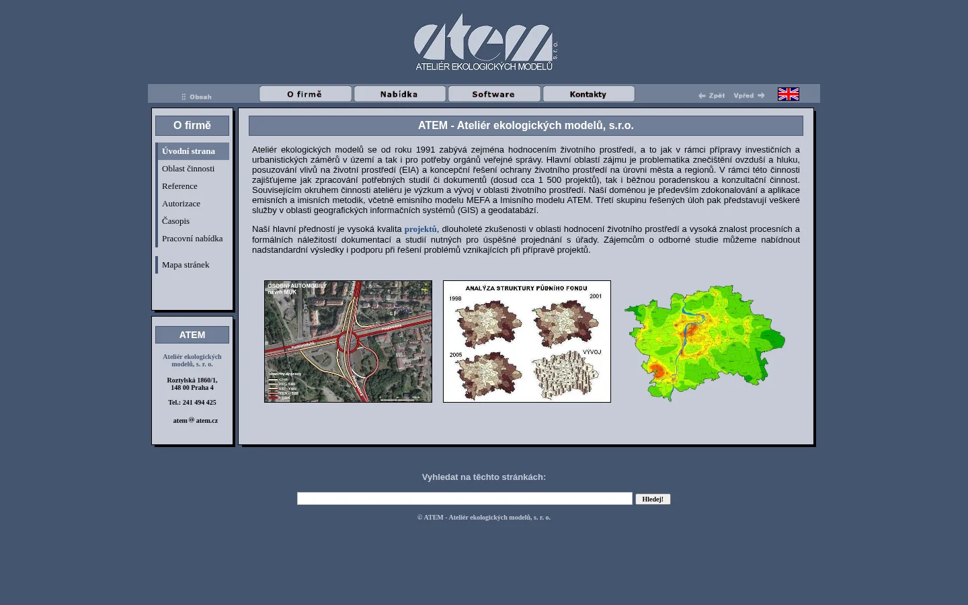Open the Nabídka tab

pyautogui.click(x=400, y=94)
